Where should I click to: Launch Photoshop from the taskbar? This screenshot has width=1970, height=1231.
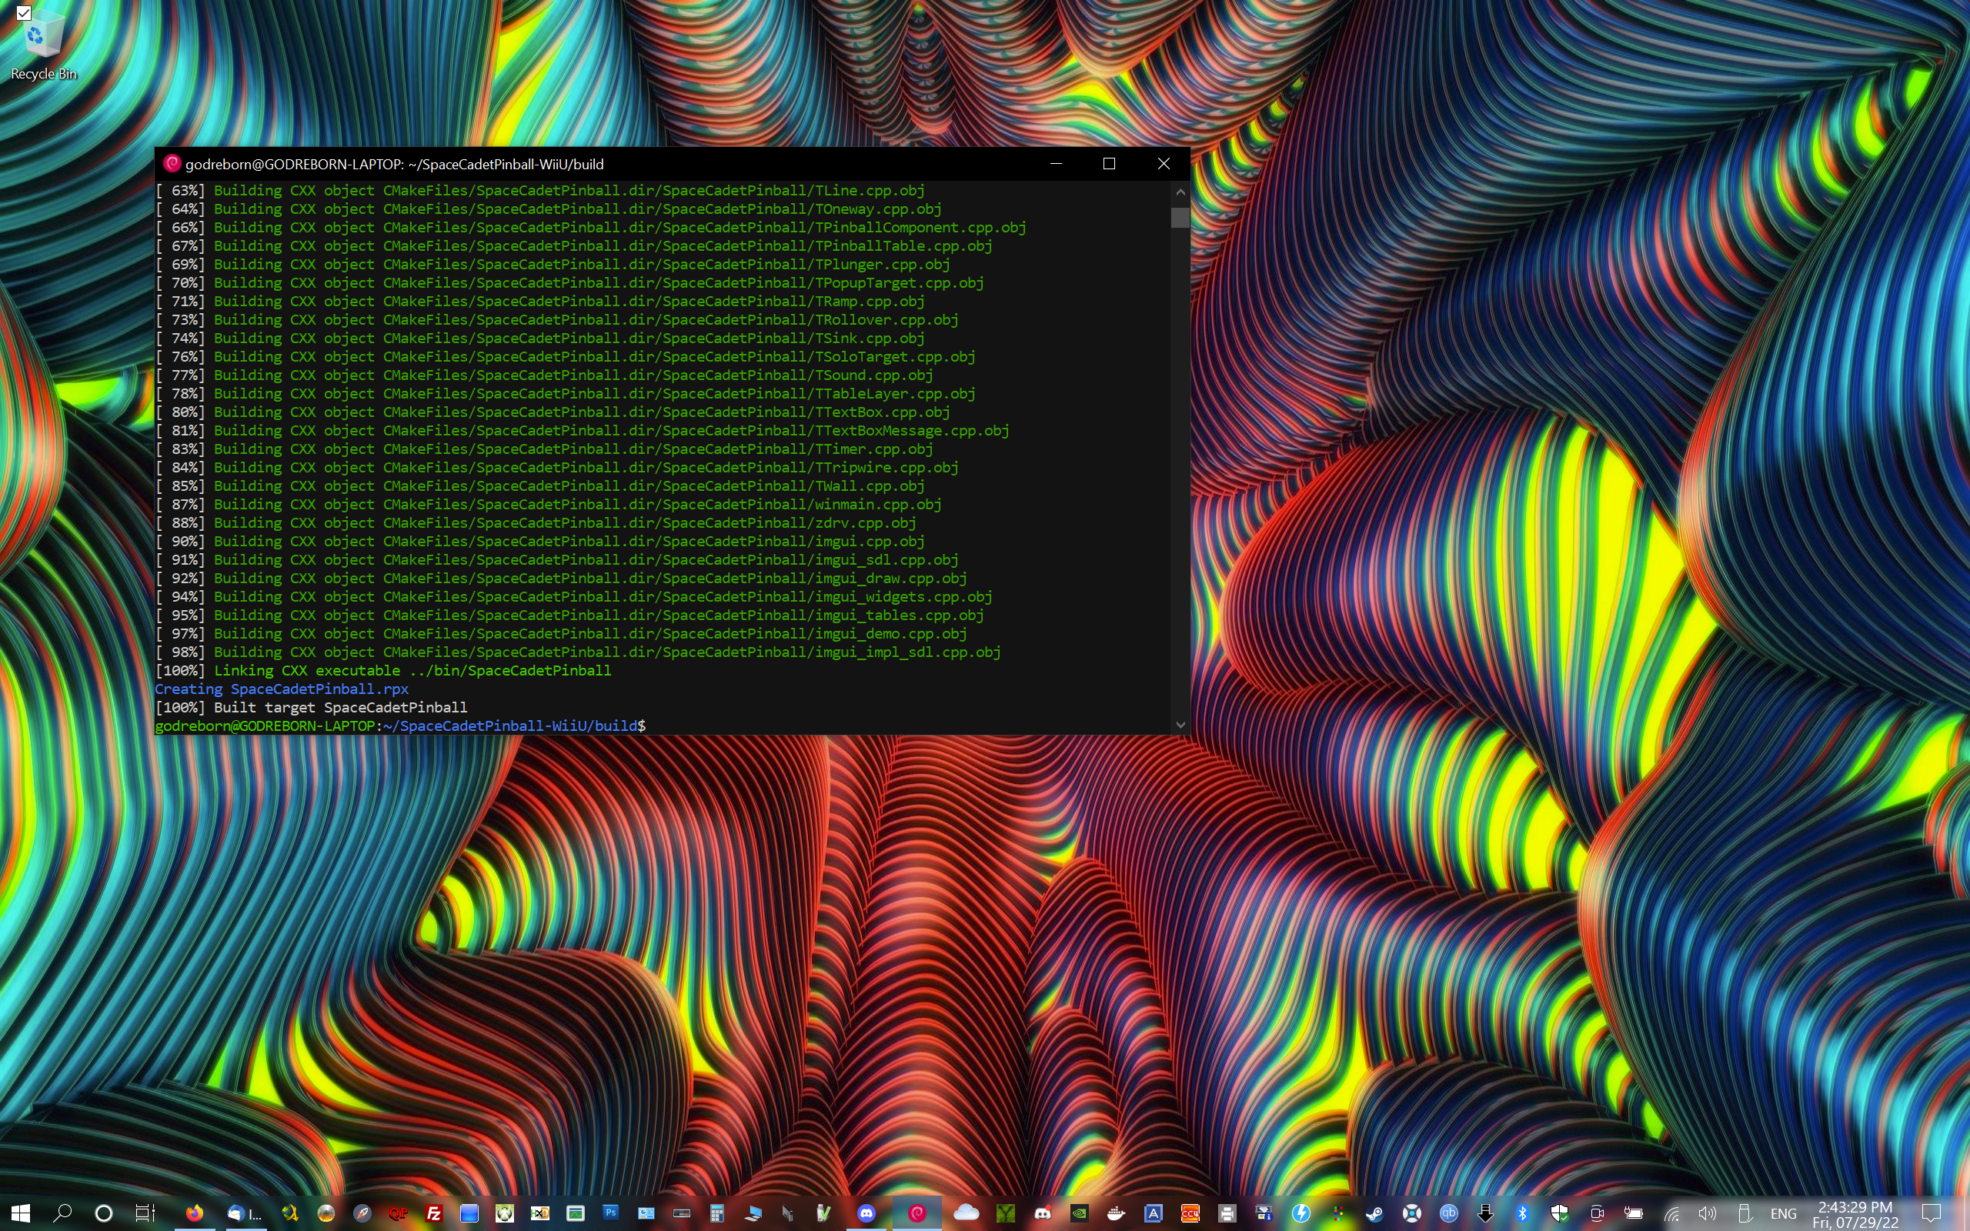610,1213
